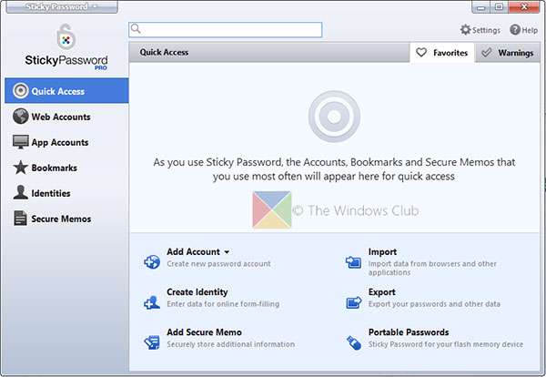This screenshot has height=377, width=546.
Task: Click the Export arrow icon
Action: (x=354, y=302)
